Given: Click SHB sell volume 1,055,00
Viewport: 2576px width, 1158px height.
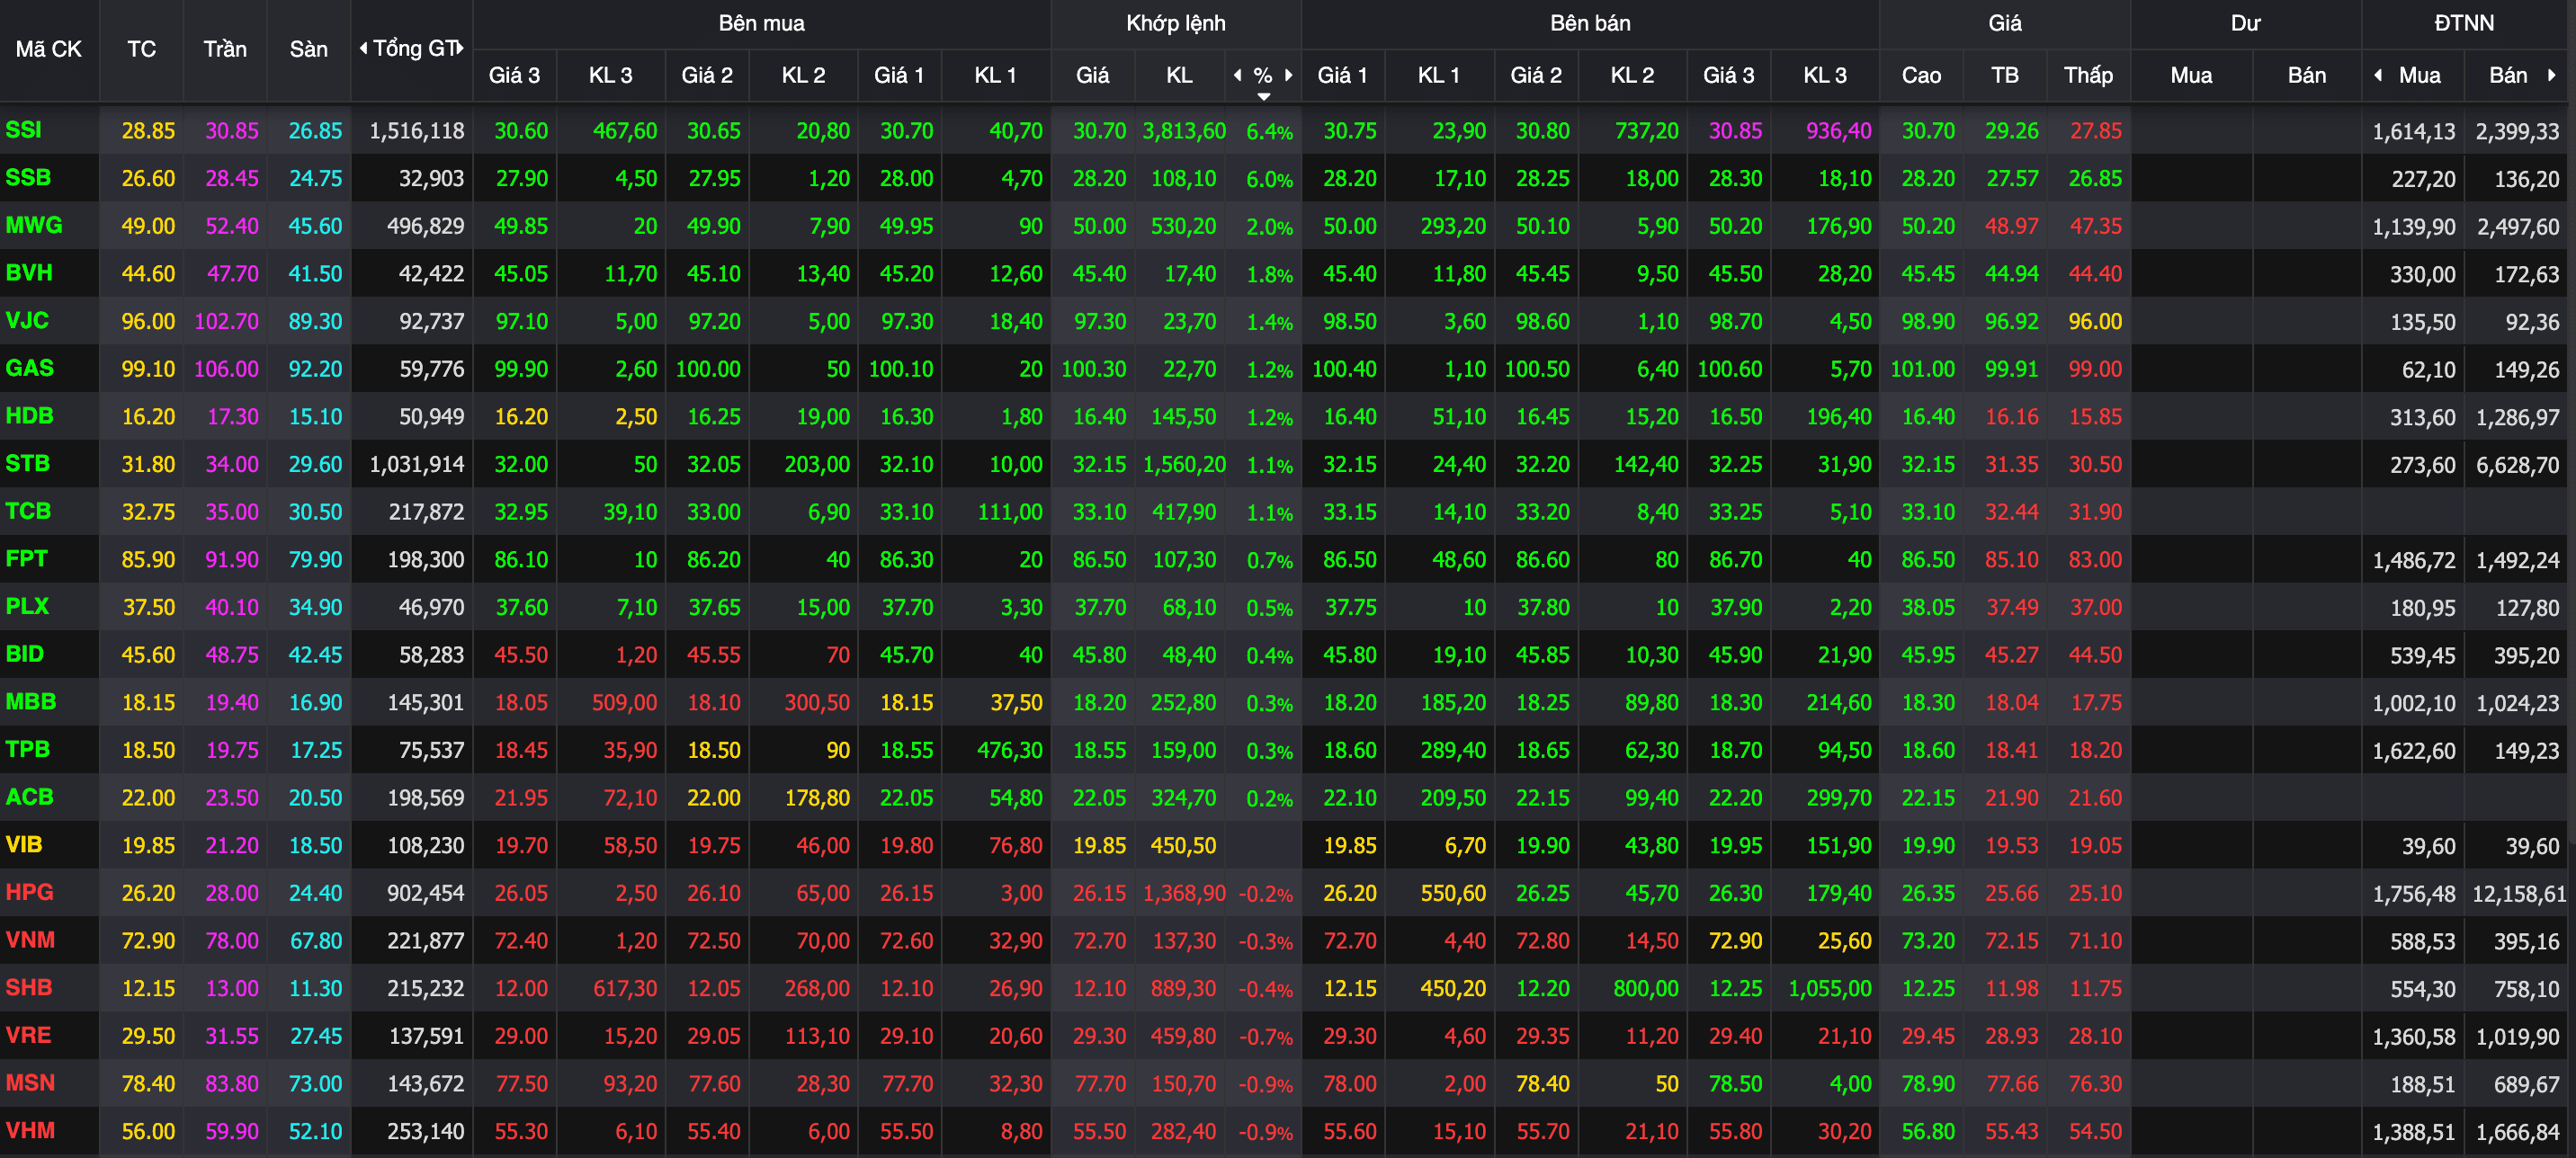Looking at the screenshot, I should pyautogui.click(x=1830, y=988).
